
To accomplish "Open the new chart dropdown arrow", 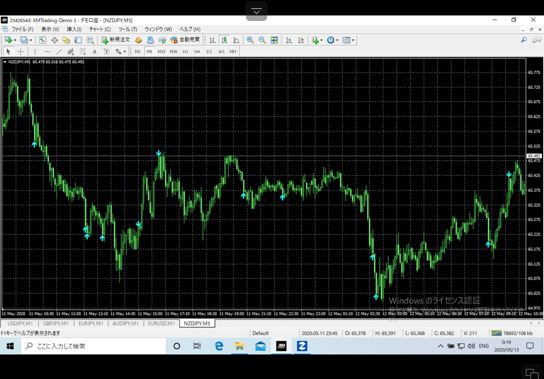I will point(15,40).
